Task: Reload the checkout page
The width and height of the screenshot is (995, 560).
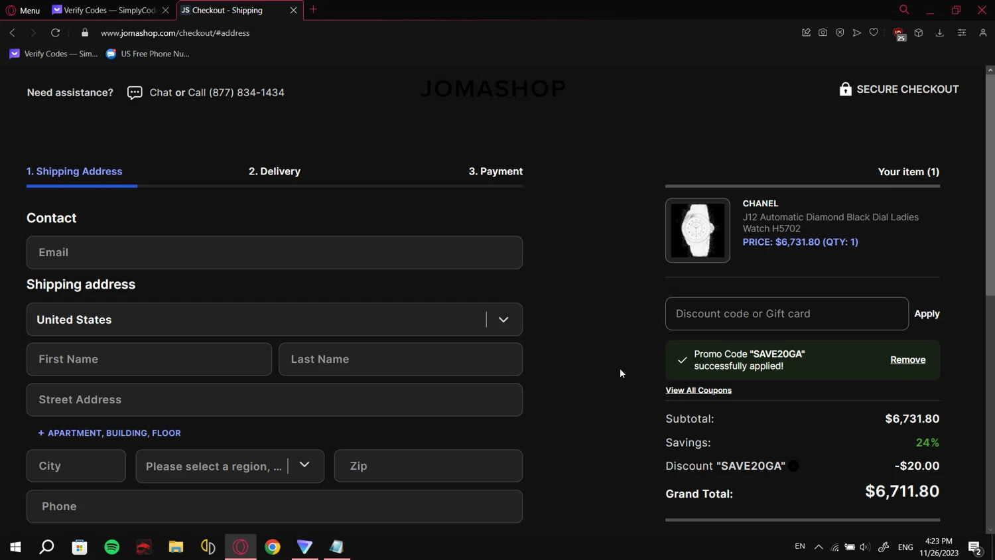Action: pos(56,33)
